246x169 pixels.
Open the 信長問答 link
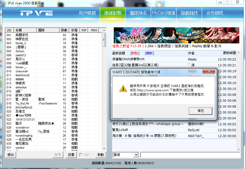pos(164,46)
